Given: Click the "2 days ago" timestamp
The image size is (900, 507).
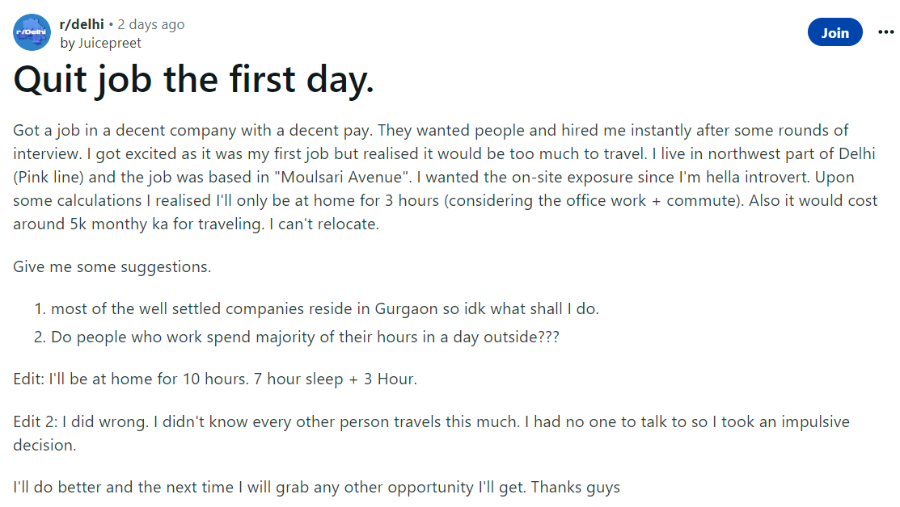Looking at the screenshot, I should point(151,24).
